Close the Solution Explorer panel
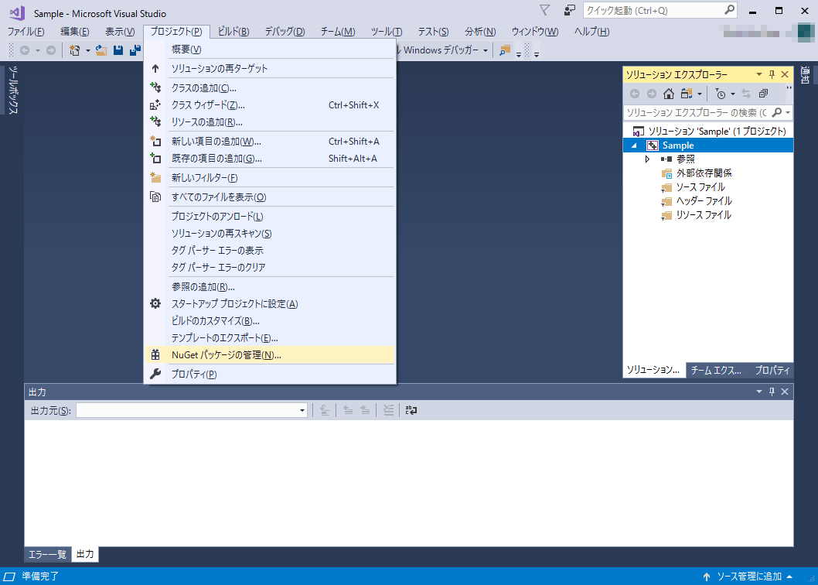Image resolution: width=818 pixels, height=585 pixels. coord(785,75)
